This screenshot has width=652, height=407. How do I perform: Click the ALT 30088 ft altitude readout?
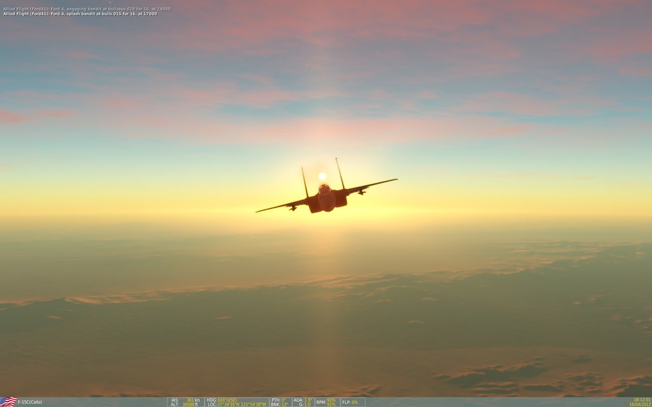click(x=185, y=404)
